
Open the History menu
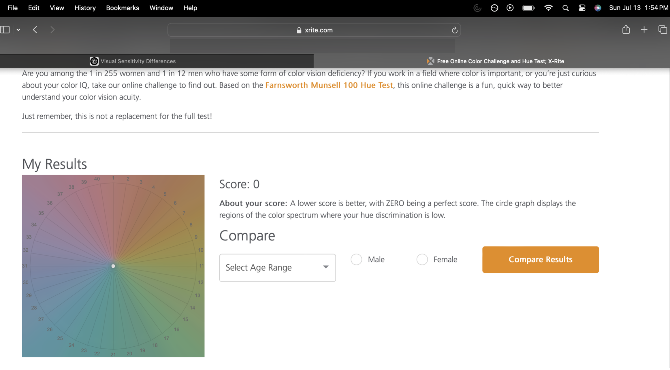[x=85, y=8]
